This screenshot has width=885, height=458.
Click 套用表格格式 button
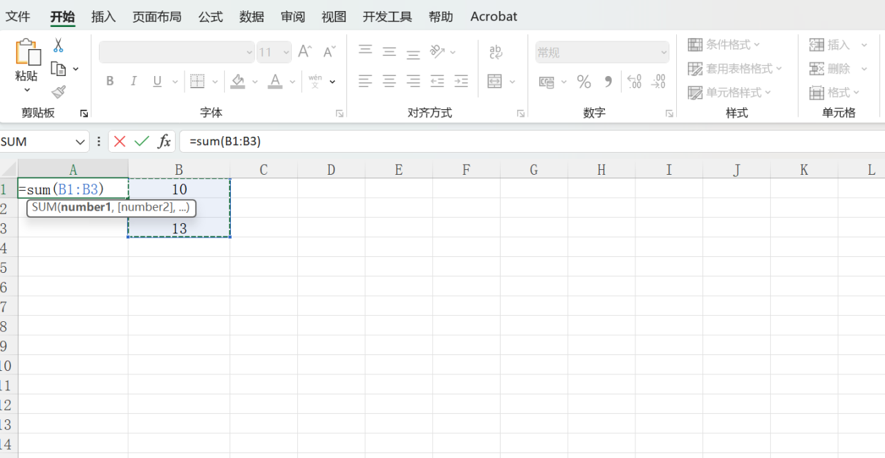coord(735,68)
